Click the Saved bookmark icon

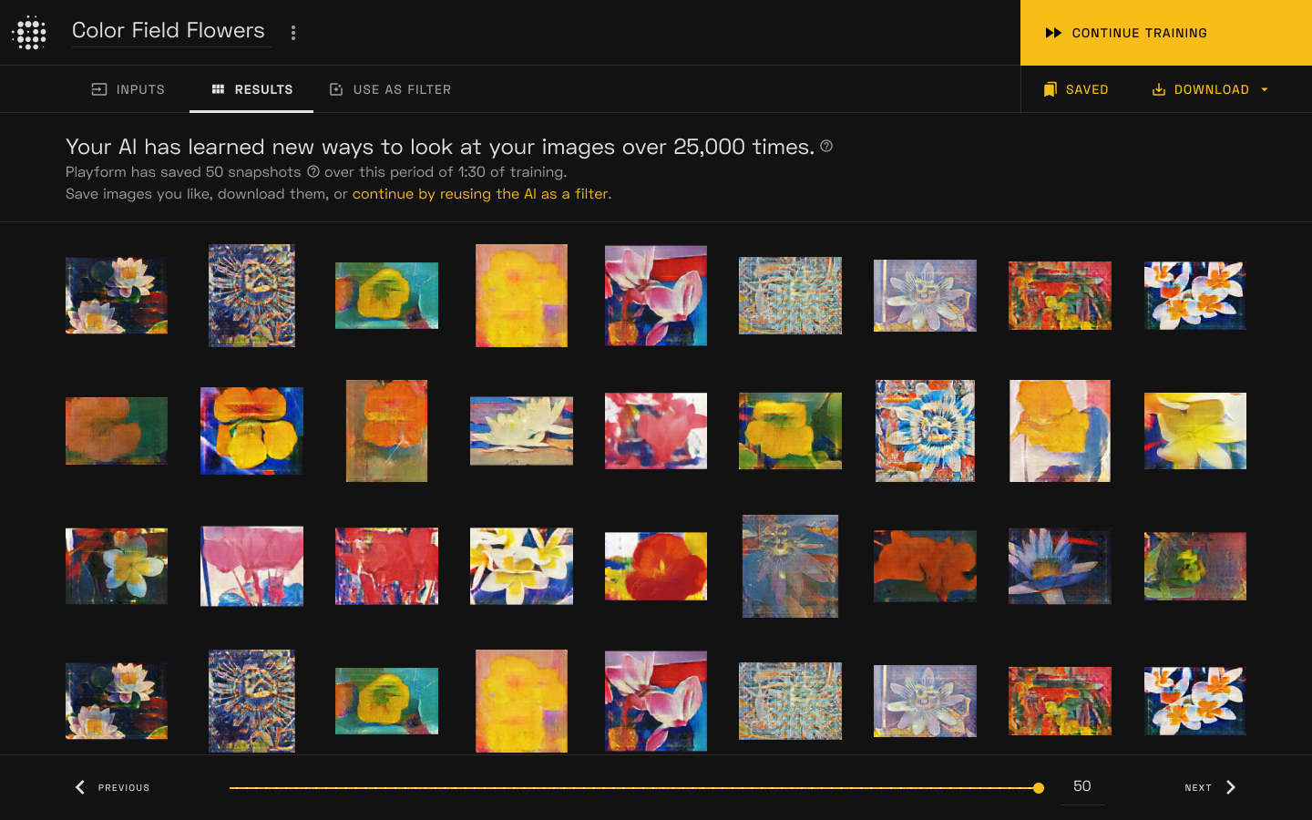pos(1050,89)
